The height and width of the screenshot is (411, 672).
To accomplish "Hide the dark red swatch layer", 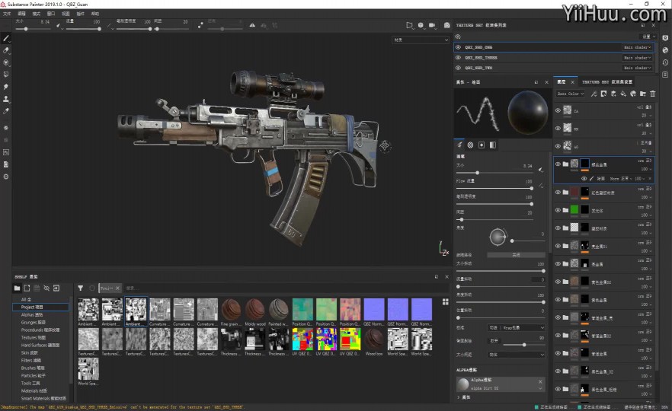I will (558, 193).
